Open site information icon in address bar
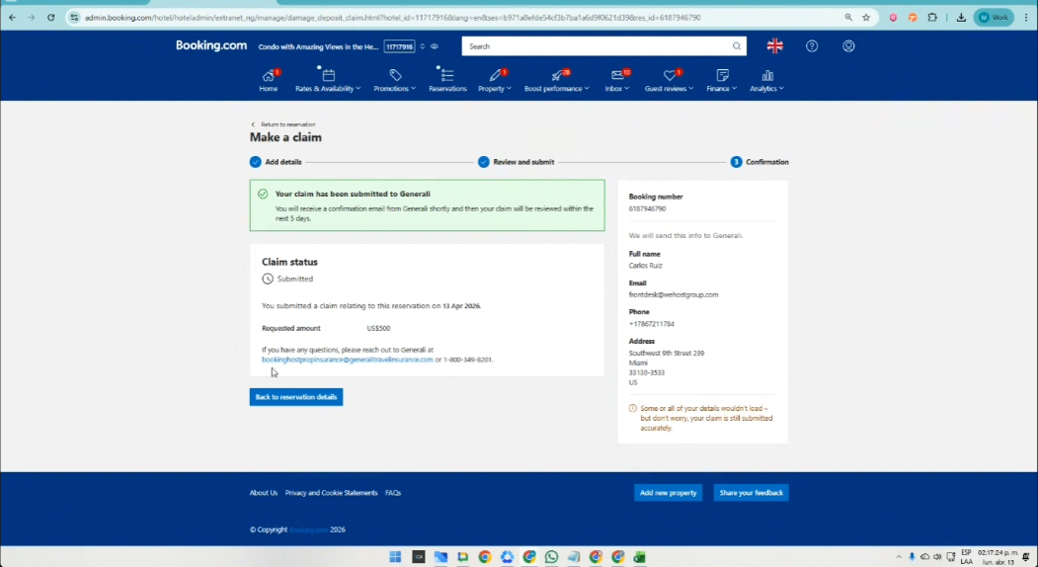The width and height of the screenshot is (1038, 567). (x=74, y=17)
